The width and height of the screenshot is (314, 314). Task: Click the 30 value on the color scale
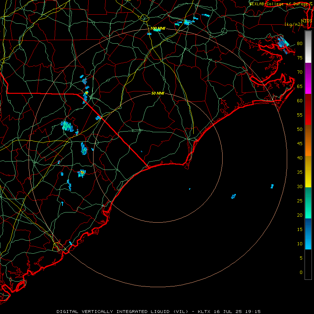pyautogui.click(x=300, y=187)
